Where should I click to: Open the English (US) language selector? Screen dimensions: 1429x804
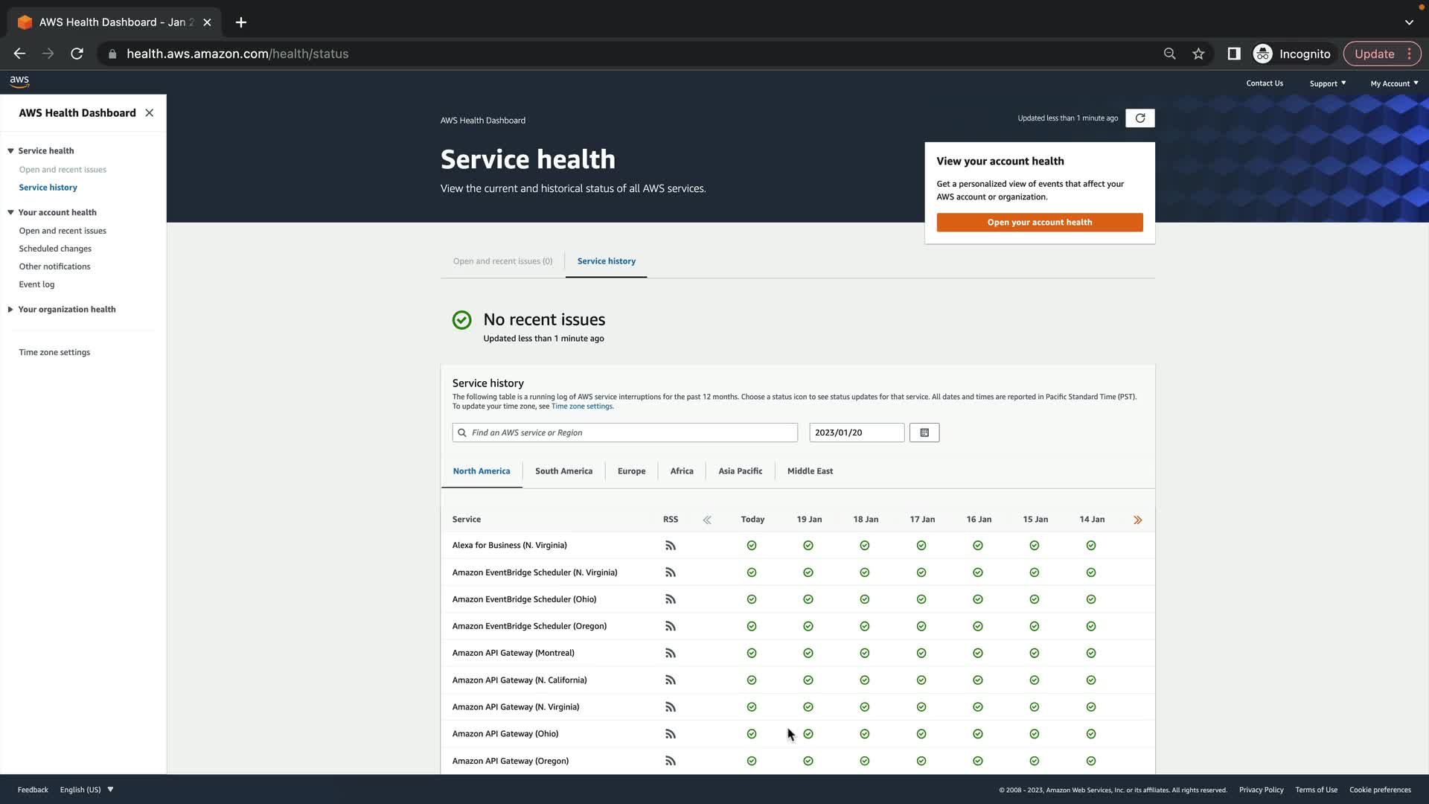click(86, 790)
